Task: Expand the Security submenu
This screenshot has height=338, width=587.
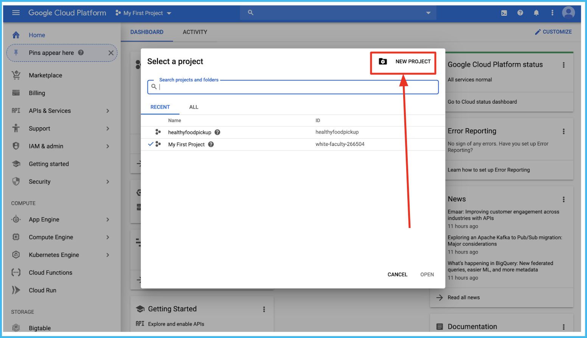Action: click(x=108, y=181)
